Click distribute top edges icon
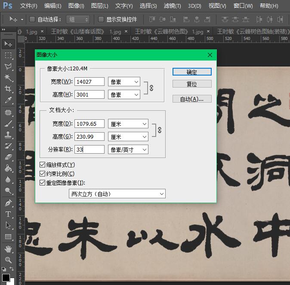 click(x=225, y=19)
